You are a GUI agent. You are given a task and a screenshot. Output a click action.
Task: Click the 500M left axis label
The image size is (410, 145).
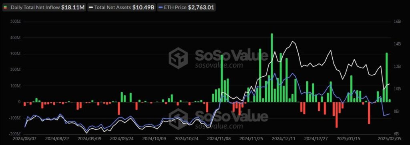pyautogui.click(x=16, y=22)
